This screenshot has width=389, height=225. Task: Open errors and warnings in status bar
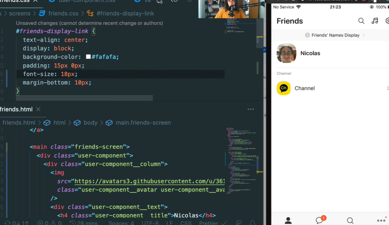pos(49,223)
